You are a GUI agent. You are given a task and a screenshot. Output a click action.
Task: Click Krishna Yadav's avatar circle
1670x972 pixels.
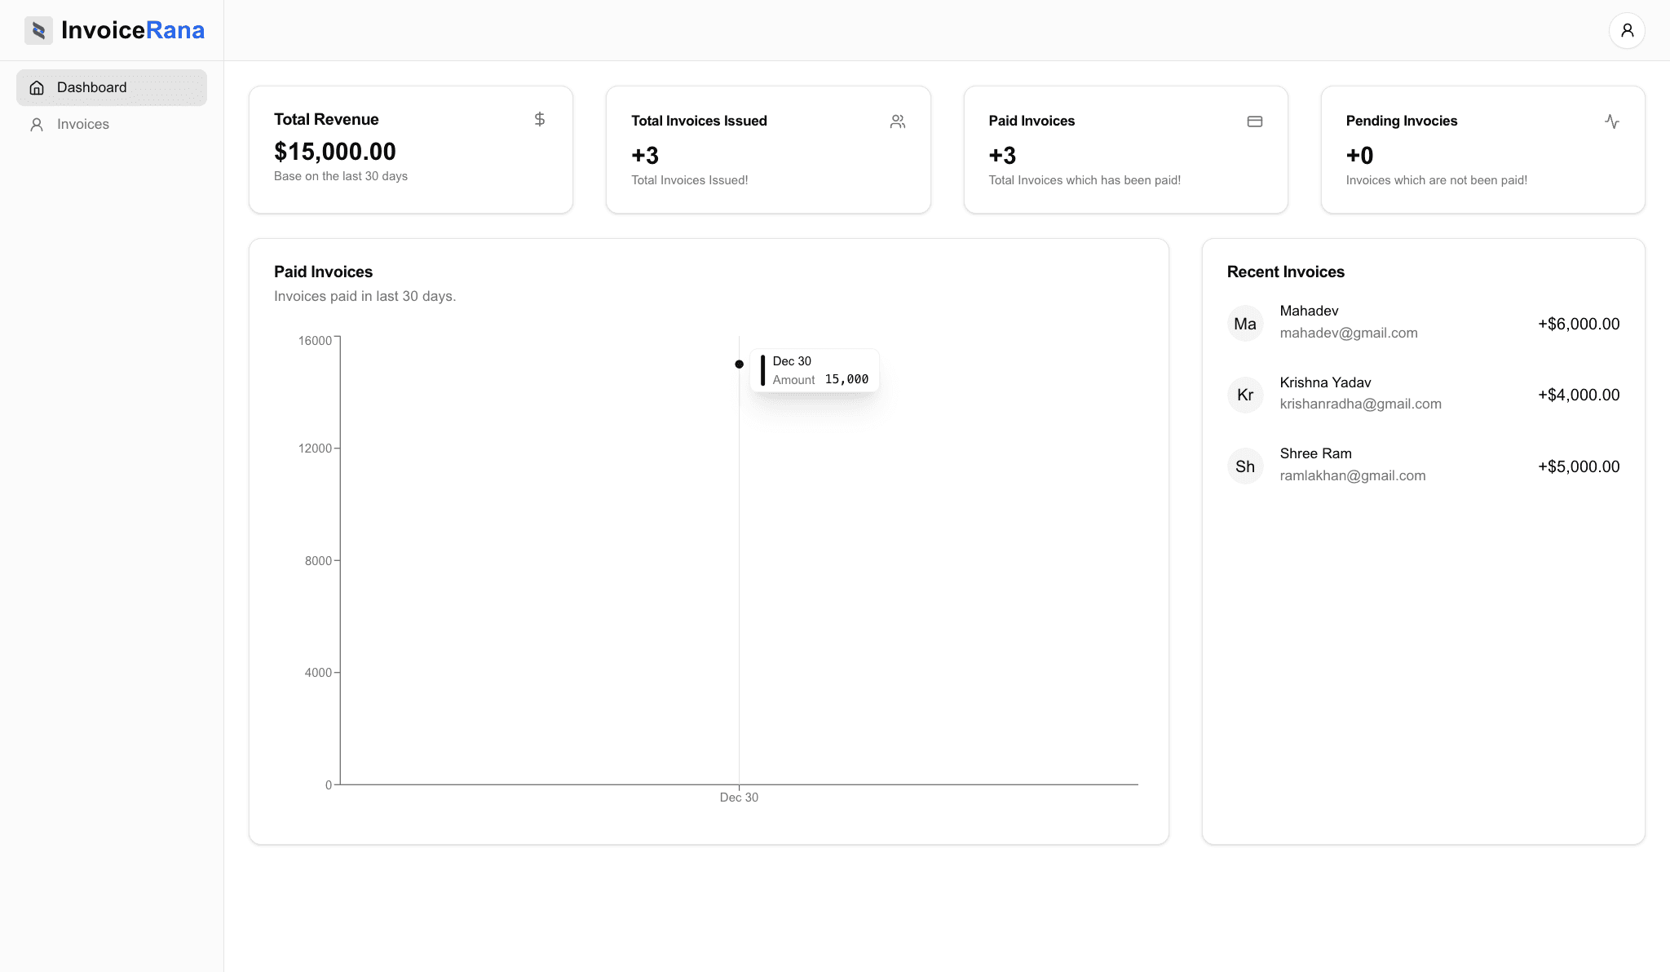(x=1245, y=395)
